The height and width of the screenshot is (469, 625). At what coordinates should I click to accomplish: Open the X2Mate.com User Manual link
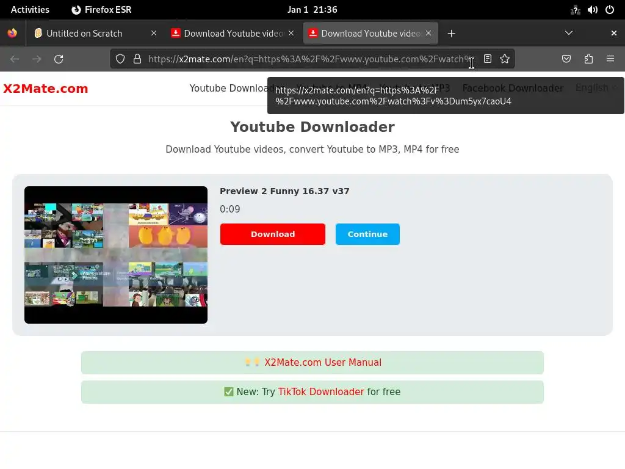click(323, 362)
